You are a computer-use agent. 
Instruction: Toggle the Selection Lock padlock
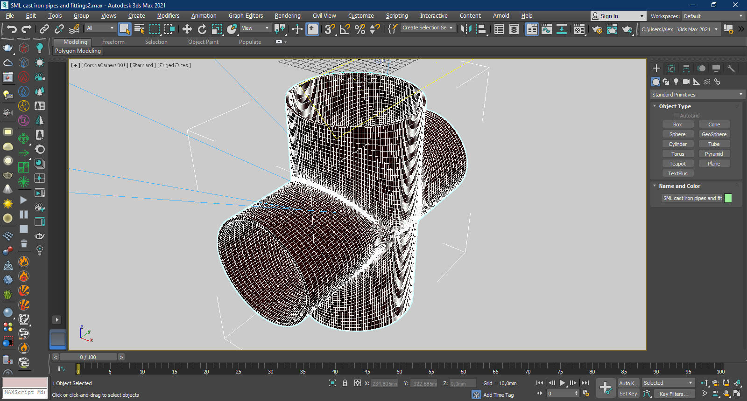[345, 383]
